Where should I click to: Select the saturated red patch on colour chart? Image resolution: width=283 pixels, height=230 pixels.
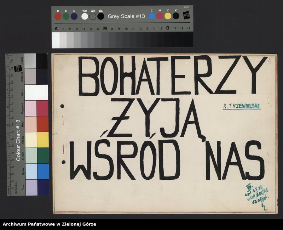tap(42, 124)
